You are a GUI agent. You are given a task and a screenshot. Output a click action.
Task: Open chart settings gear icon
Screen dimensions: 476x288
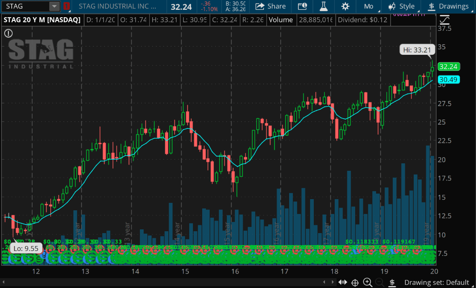345,7
